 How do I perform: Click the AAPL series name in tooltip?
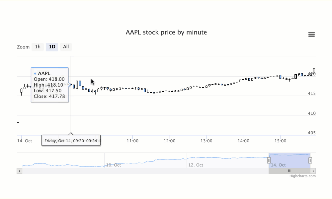click(x=43, y=73)
